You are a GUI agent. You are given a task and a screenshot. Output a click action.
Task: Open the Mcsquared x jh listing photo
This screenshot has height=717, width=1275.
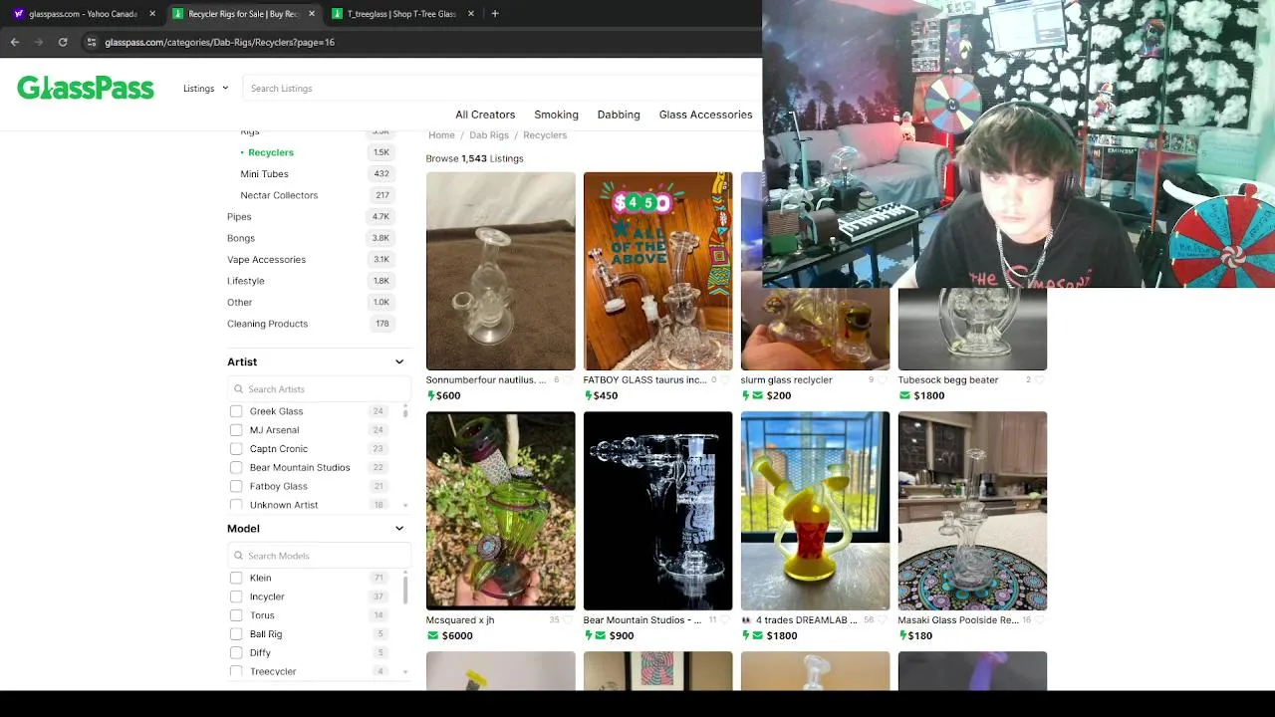coord(501,511)
